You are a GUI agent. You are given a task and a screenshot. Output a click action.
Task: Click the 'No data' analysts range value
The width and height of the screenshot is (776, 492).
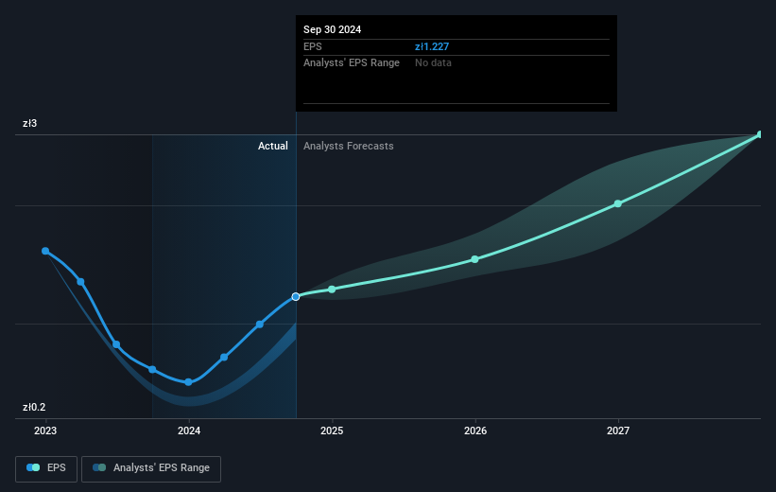click(433, 63)
